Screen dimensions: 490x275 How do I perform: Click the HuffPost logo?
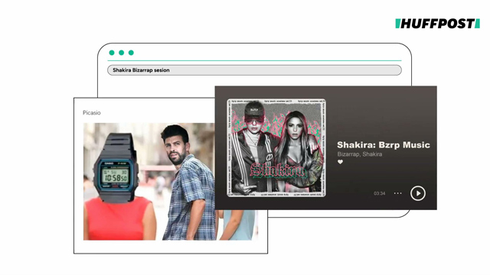pos(437,24)
